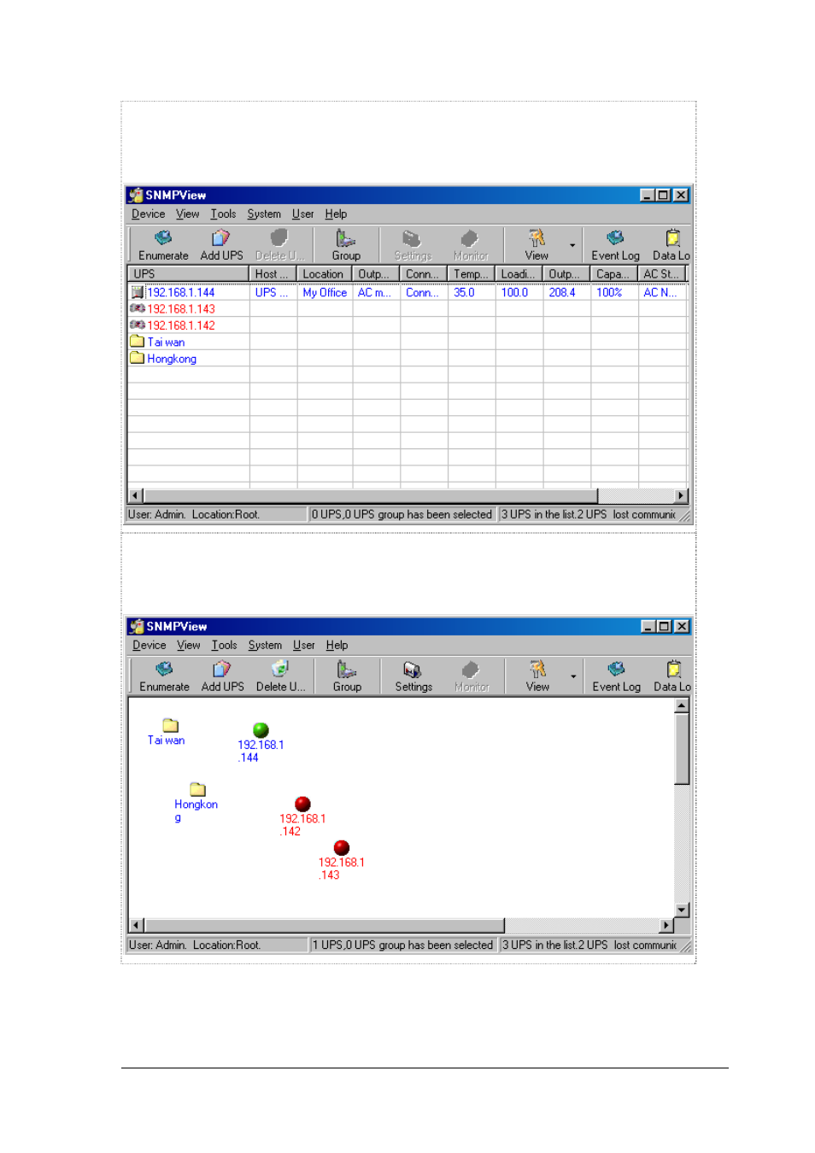Open Help menu in upper window
Image resolution: width=815 pixels, height=1153 pixels.
pos(336,214)
